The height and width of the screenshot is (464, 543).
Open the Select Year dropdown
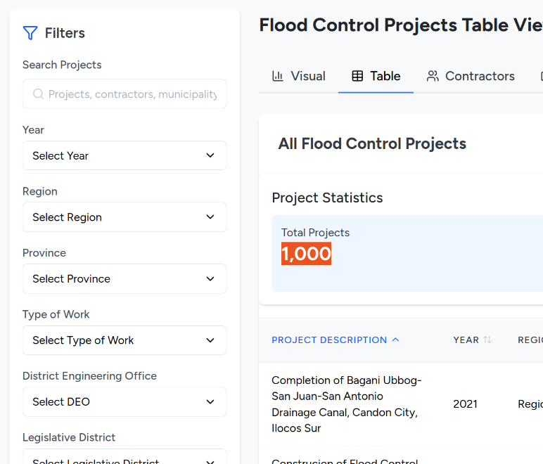click(x=124, y=155)
